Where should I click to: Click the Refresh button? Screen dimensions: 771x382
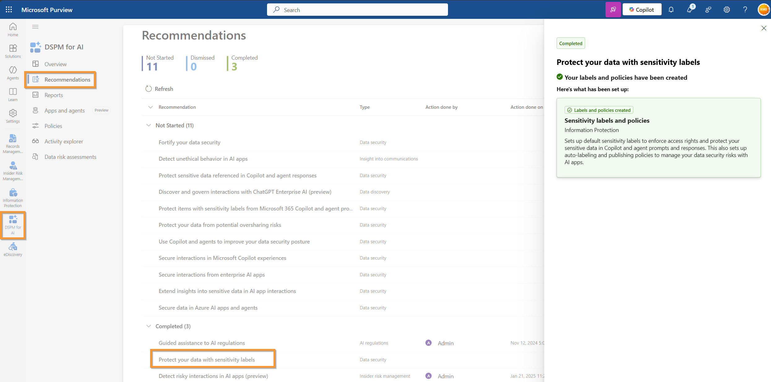click(x=159, y=89)
